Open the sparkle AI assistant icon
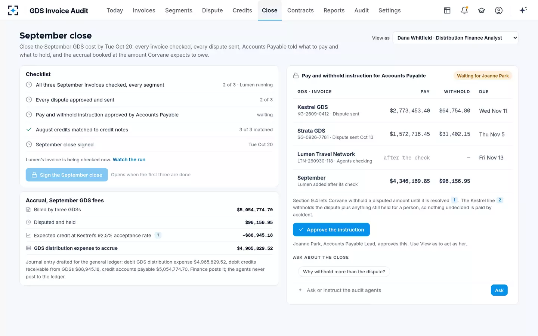 point(523,10)
